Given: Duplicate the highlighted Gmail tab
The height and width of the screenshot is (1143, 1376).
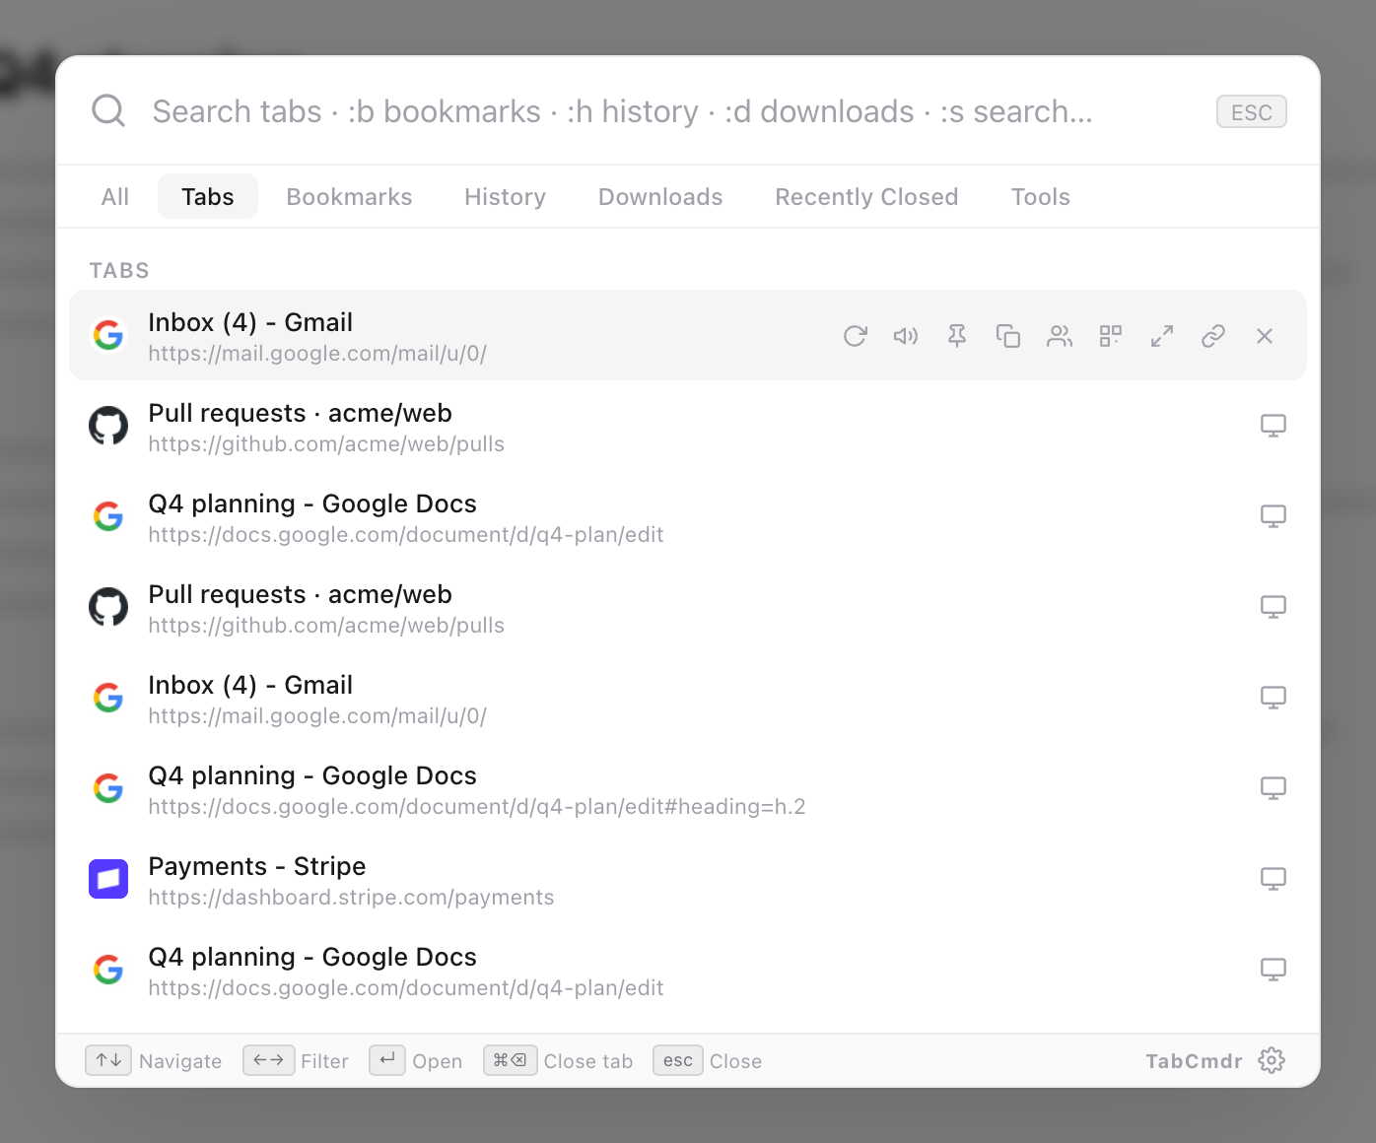Looking at the screenshot, I should coord(1008,336).
